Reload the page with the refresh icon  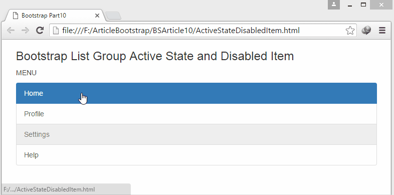point(40,31)
